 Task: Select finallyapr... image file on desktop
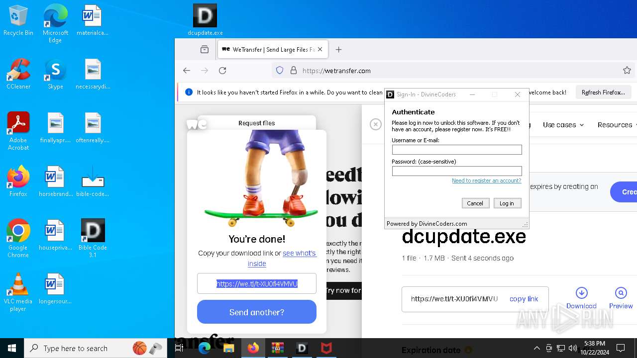point(55,128)
